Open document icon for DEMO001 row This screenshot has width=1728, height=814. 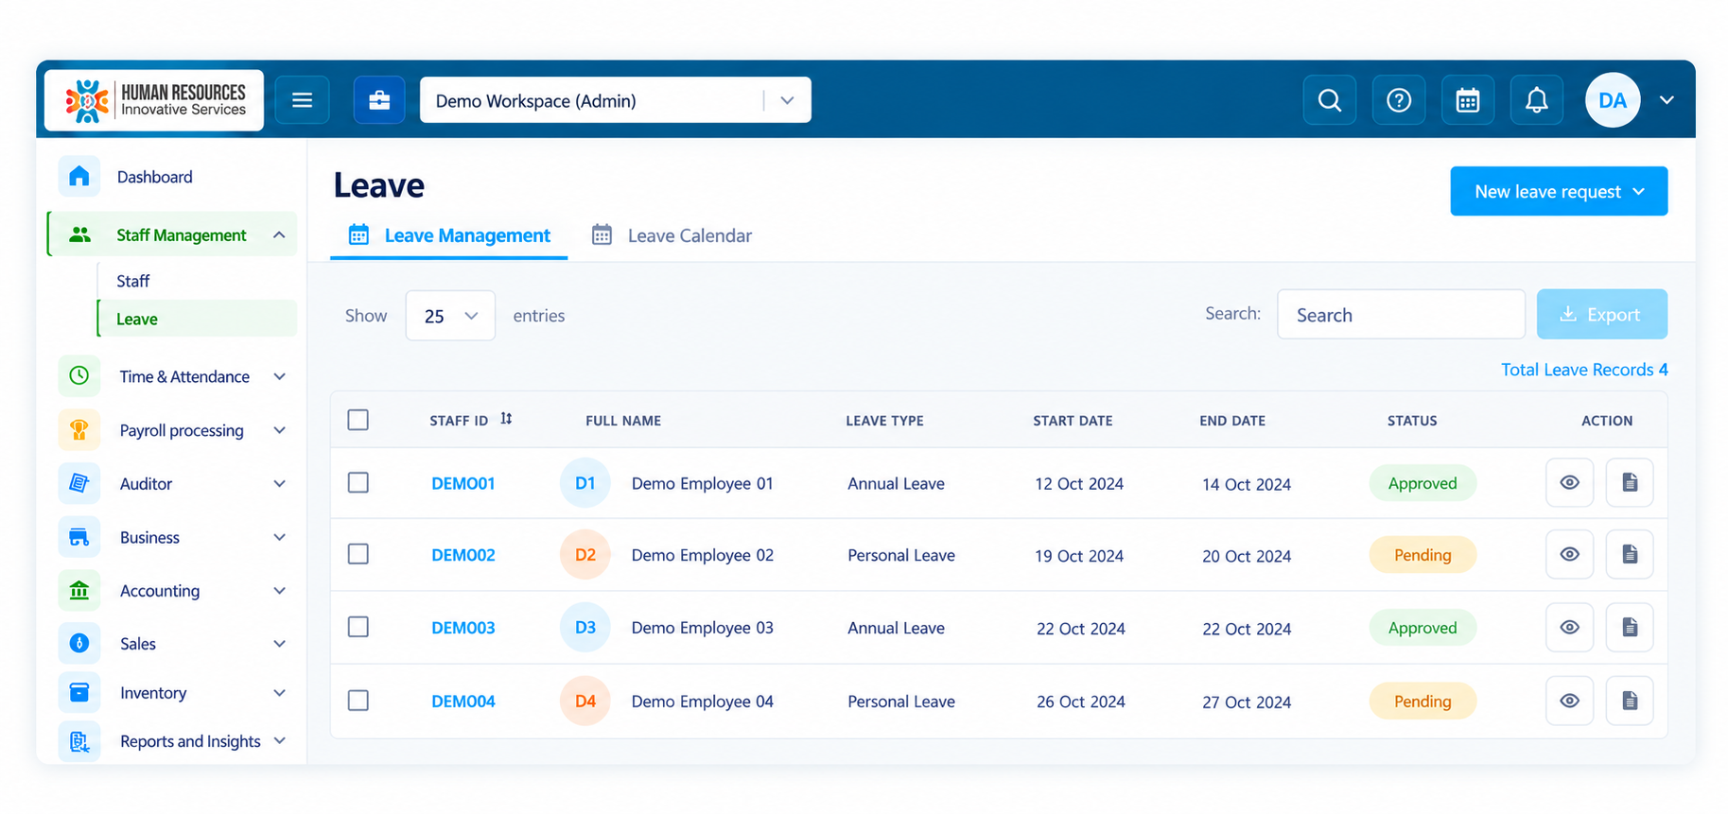click(1630, 483)
